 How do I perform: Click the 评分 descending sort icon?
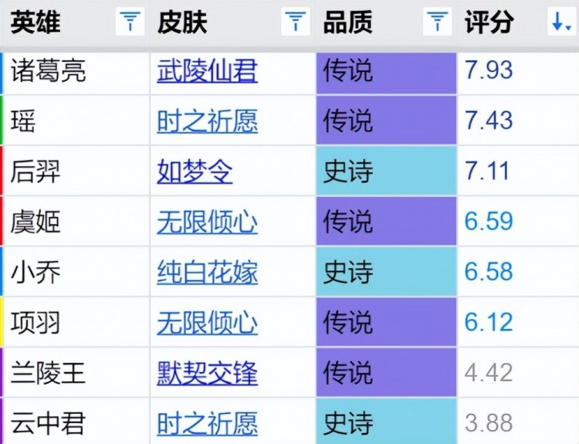click(x=560, y=22)
